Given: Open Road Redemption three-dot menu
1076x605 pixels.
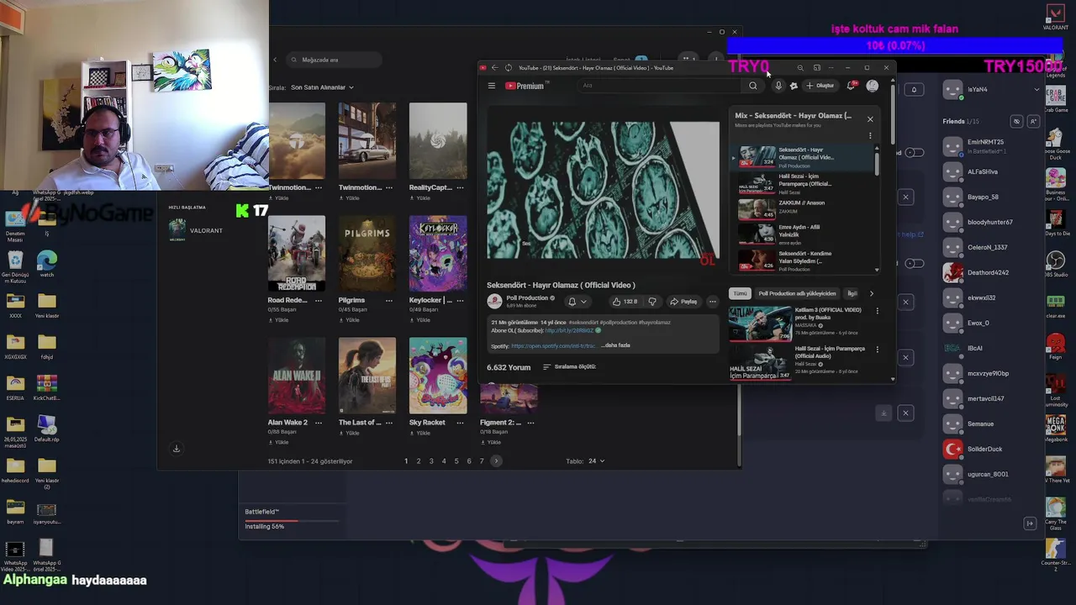Looking at the screenshot, I should 318,300.
